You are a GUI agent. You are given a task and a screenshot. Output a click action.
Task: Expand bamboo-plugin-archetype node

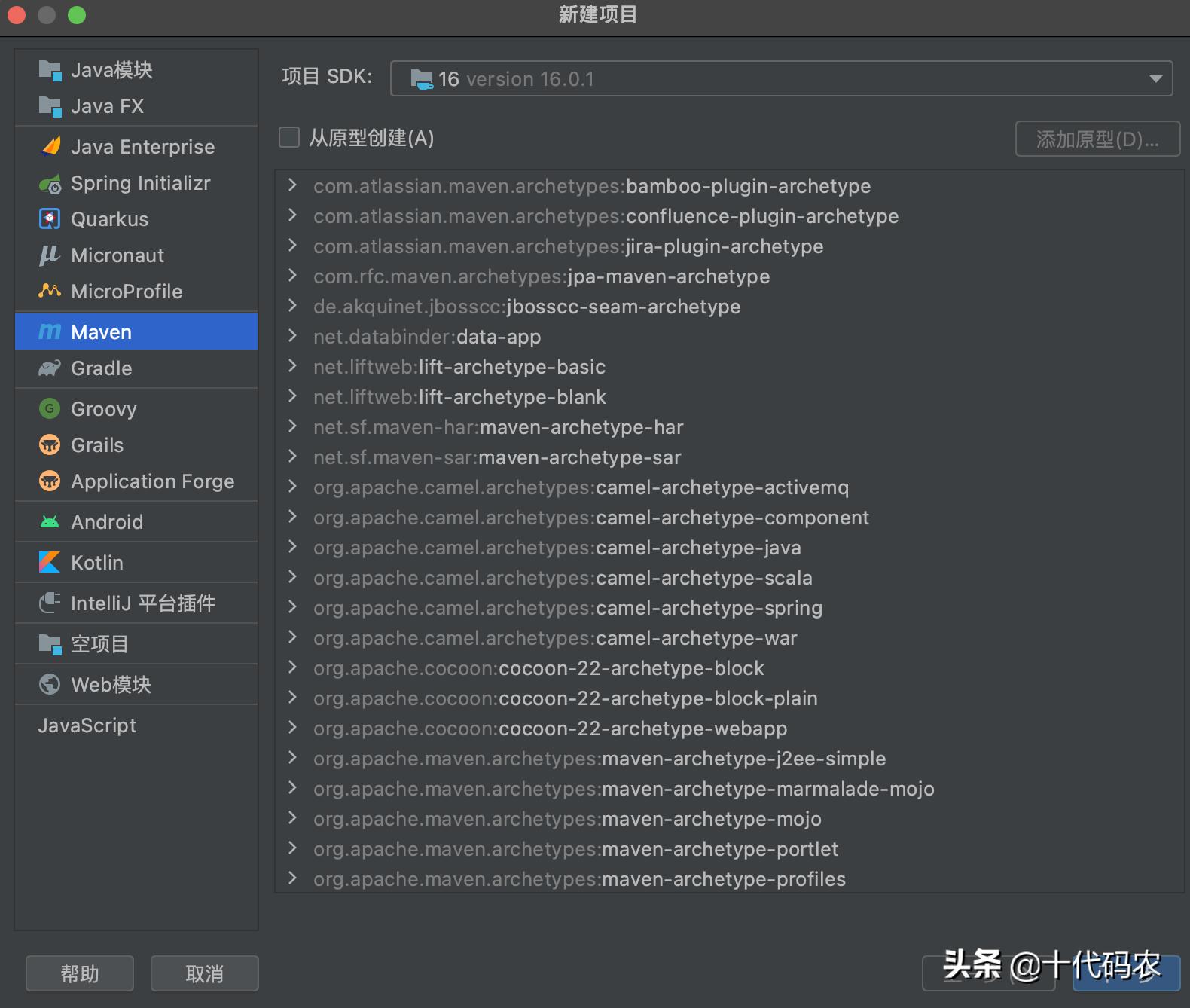(292, 185)
